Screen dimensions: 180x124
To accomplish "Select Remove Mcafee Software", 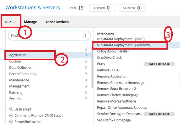I will pos(116,101).
